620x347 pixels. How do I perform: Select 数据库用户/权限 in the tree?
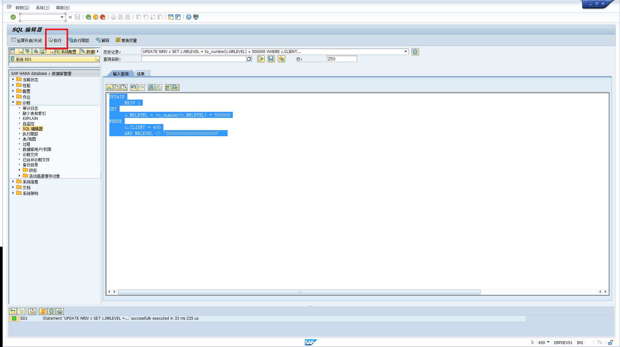[x=37, y=149]
